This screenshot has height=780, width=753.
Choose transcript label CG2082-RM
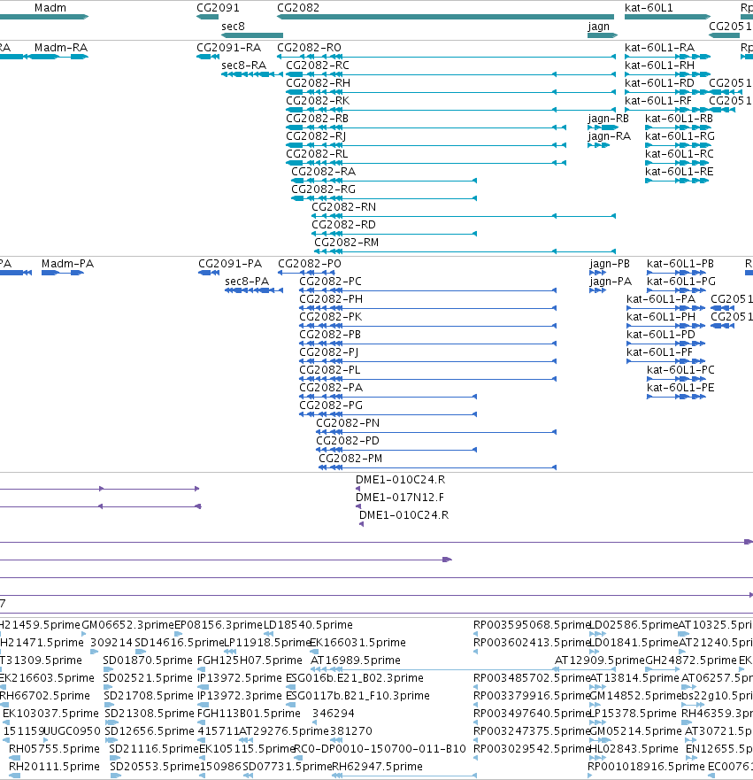pyautogui.click(x=347, y=243)
